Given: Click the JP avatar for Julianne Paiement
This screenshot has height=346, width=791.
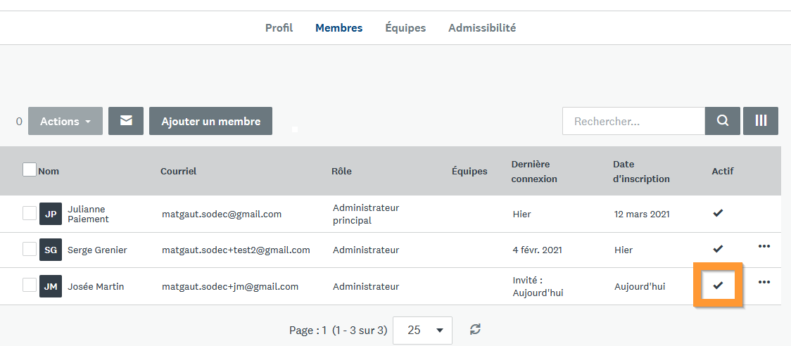Looking at the screenshot, I should (x=51, y=214).
